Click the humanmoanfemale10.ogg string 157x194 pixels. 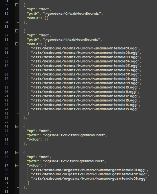click(x=85, y=87)
